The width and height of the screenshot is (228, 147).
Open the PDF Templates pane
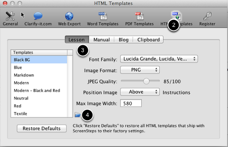(139, 19)
